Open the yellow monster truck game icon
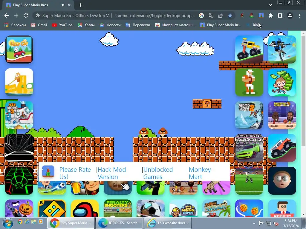Image resolution: width=306 pixels, height=229 pixels. pyautogui.click(x=249, y=49)
